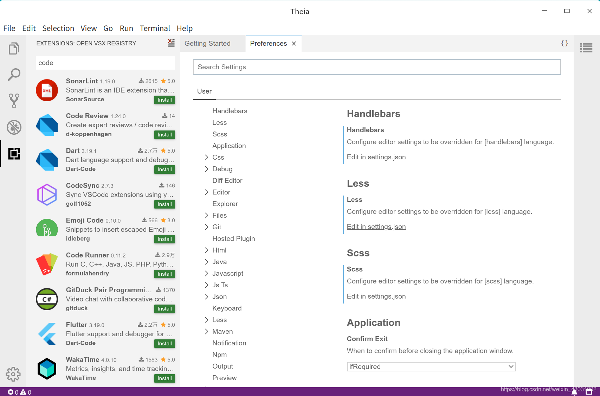Select Application in the settings tree
The height and width of the screenshot is (396, 600).
pyautogui.click(x=229, y=146)
